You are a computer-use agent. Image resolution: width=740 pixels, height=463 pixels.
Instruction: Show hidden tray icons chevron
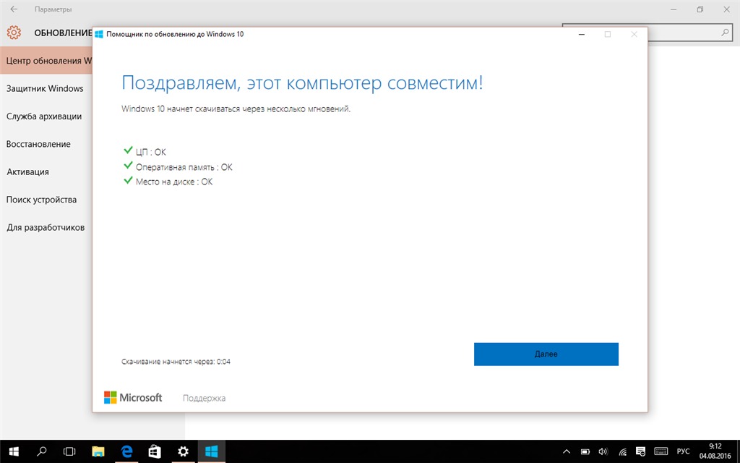(x=567, y=451)
